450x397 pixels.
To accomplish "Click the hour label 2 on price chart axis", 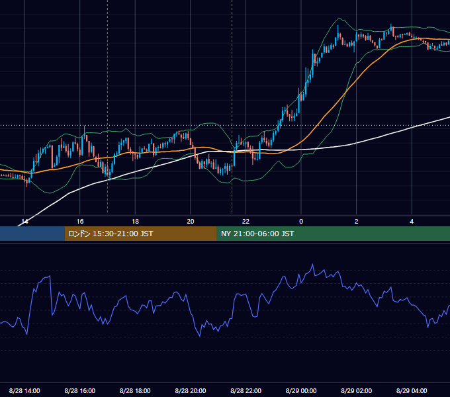I will tap(357, 222).
